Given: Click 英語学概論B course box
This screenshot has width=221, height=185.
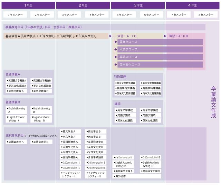Looking at the screenshot, I should click(x=41, y=91).
